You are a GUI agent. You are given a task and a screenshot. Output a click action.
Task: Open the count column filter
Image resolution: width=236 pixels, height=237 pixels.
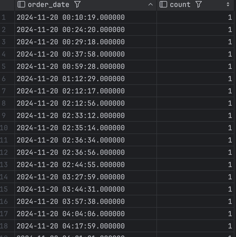[199, 4]
